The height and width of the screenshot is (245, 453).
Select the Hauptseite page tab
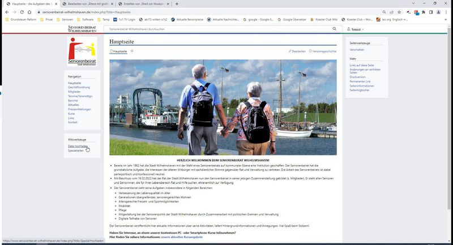(118, 51)
